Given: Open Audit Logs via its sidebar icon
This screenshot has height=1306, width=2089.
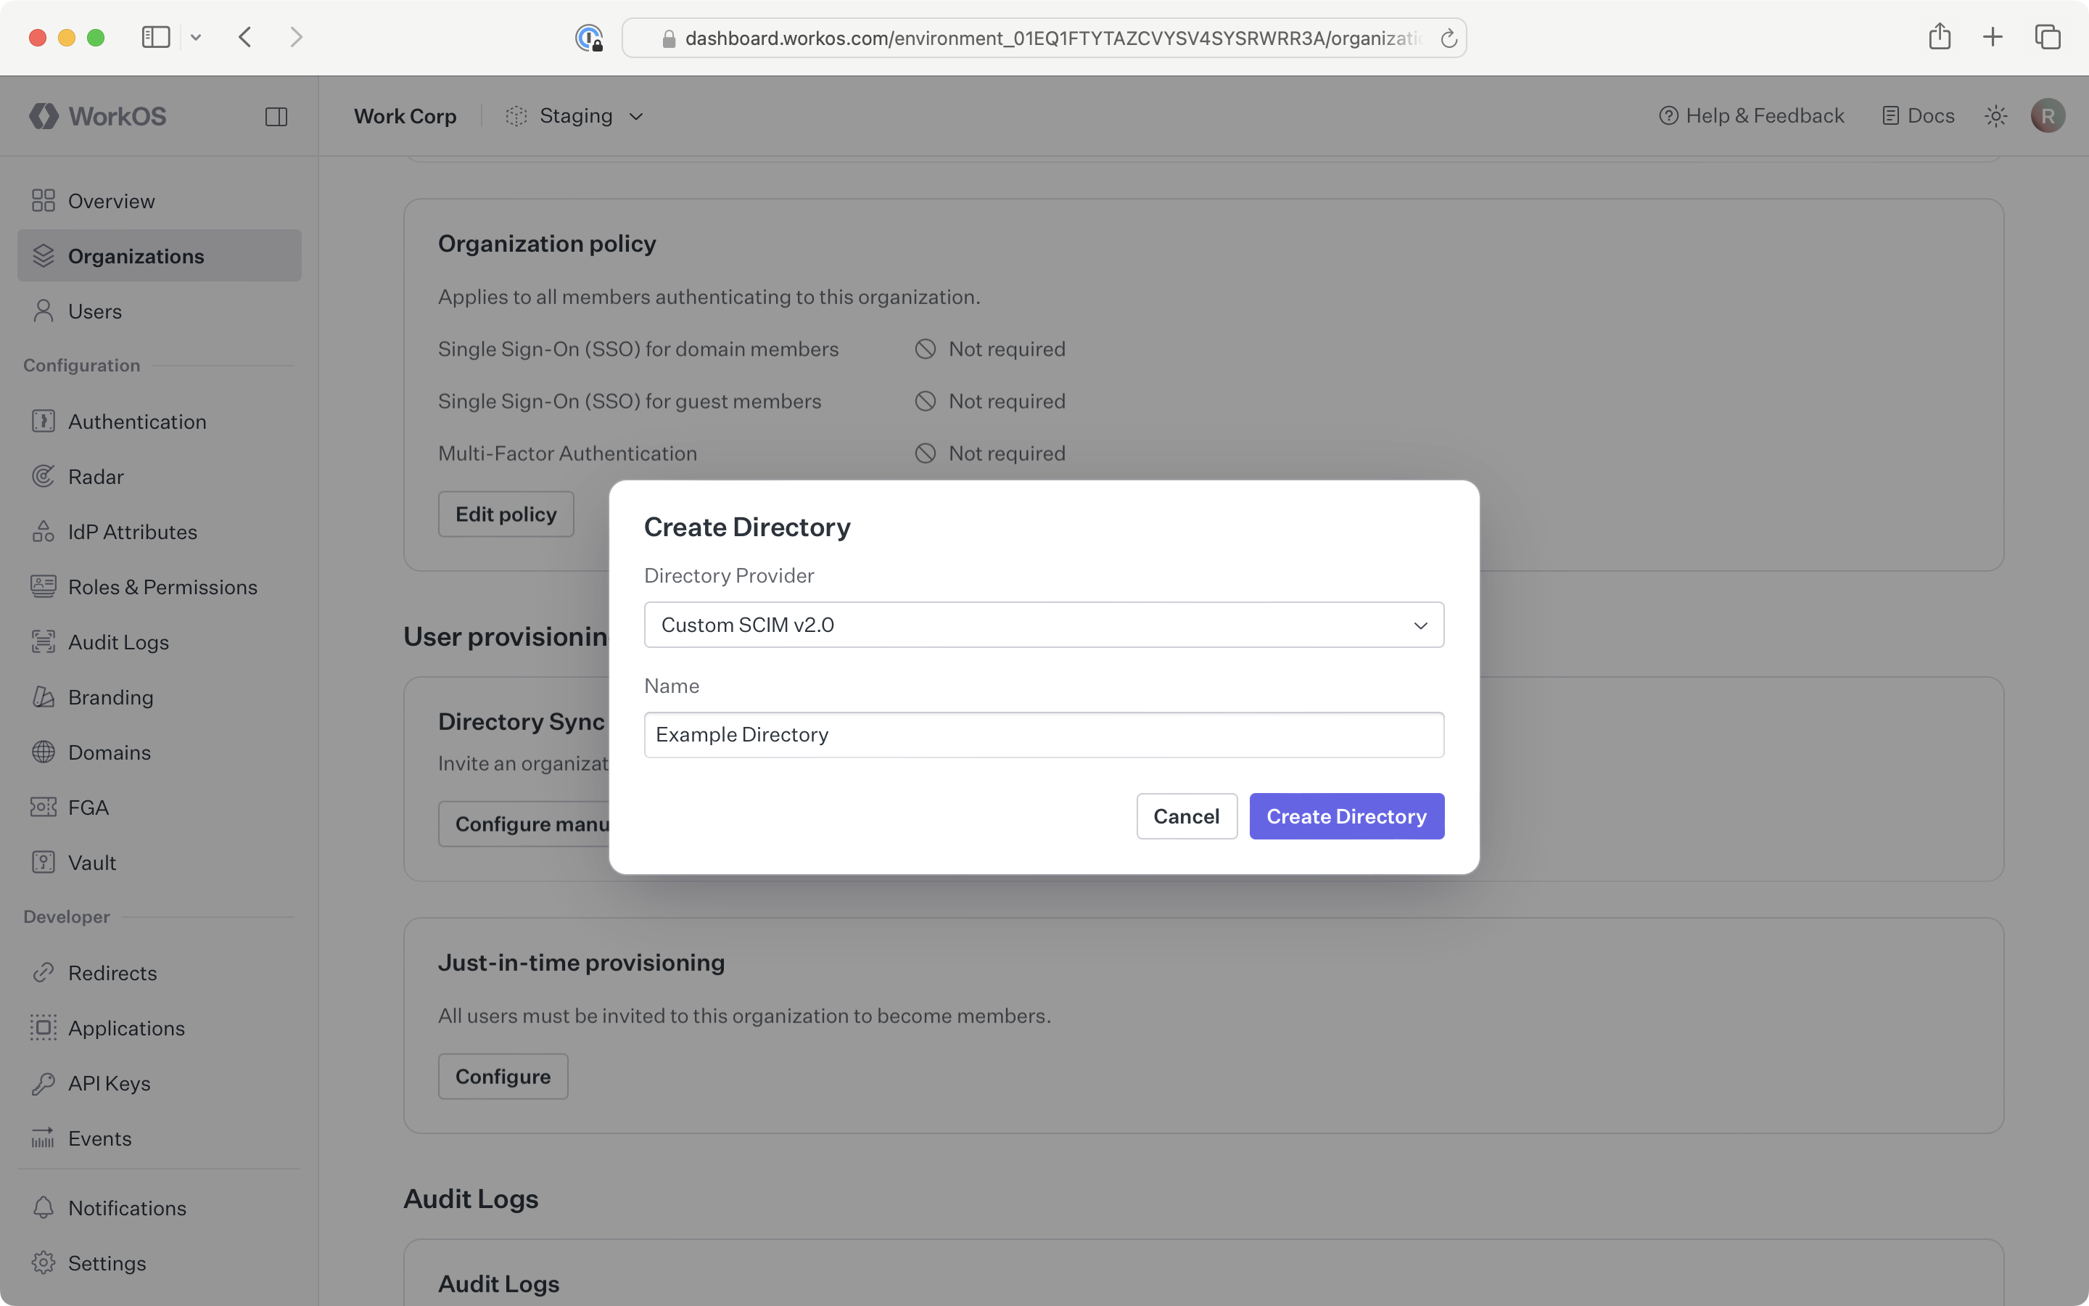Looking at the screenshot, I should (44, 642).
